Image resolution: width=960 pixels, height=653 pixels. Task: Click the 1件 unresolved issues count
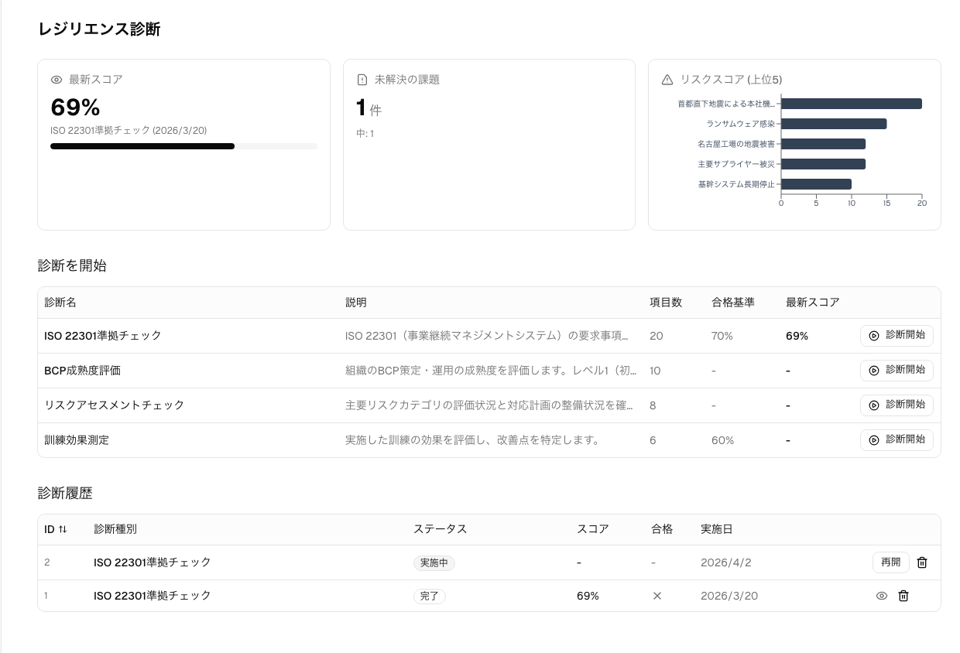[x=369, y=108]
